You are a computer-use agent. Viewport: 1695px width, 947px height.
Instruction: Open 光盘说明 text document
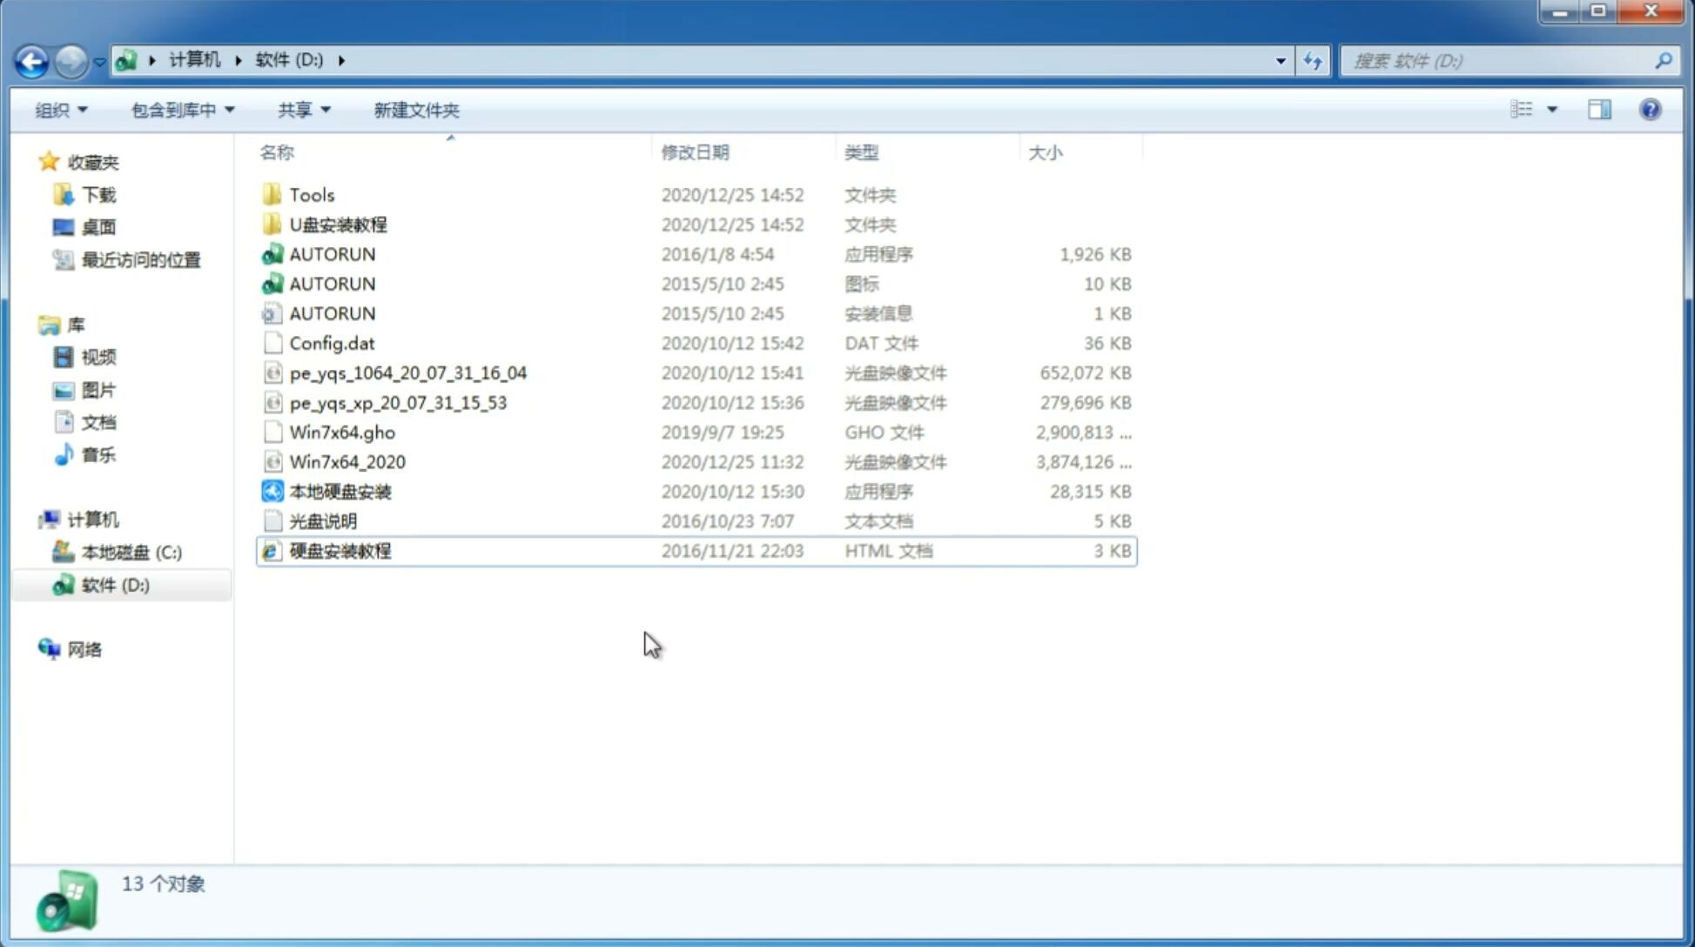coord(324,520)
